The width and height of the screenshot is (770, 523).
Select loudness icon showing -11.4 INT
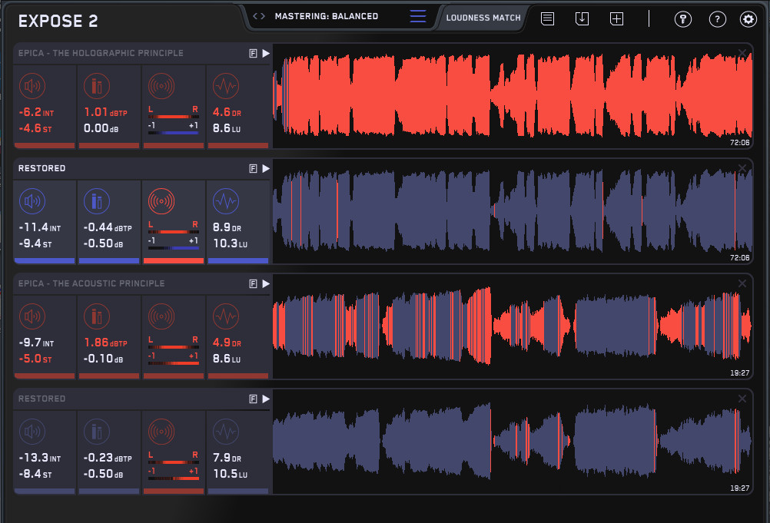click(x=32, y=201)
